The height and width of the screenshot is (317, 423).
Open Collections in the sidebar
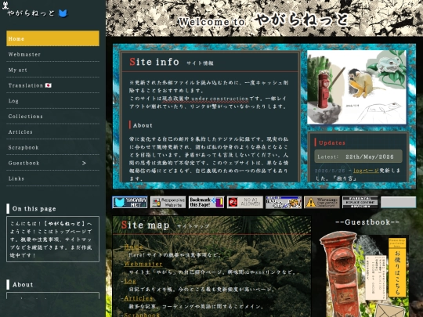53,117
